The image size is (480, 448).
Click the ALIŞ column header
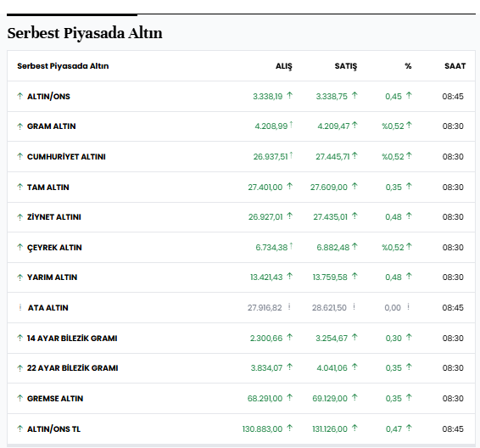pyautogui.click(x=284, y=66)
